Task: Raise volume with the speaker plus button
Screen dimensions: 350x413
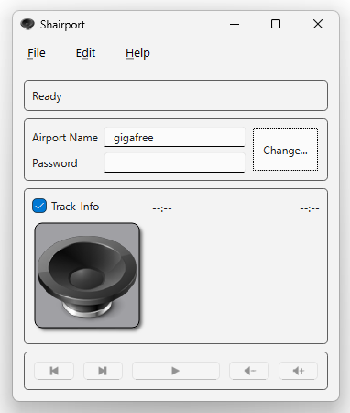Action: [298, 371]
